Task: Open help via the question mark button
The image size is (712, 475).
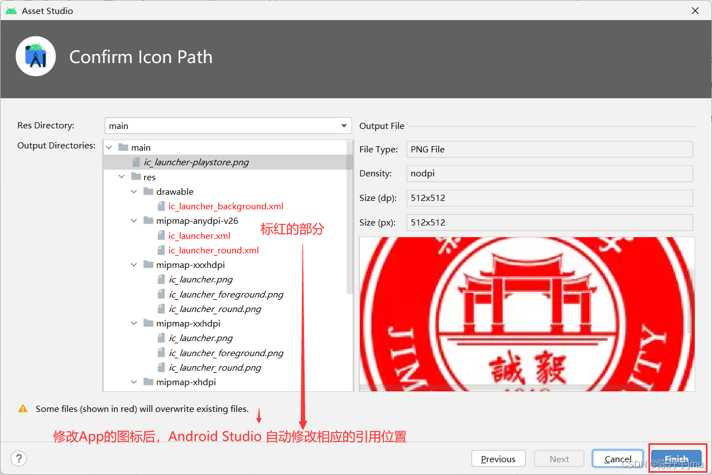Action: (18, 459)
